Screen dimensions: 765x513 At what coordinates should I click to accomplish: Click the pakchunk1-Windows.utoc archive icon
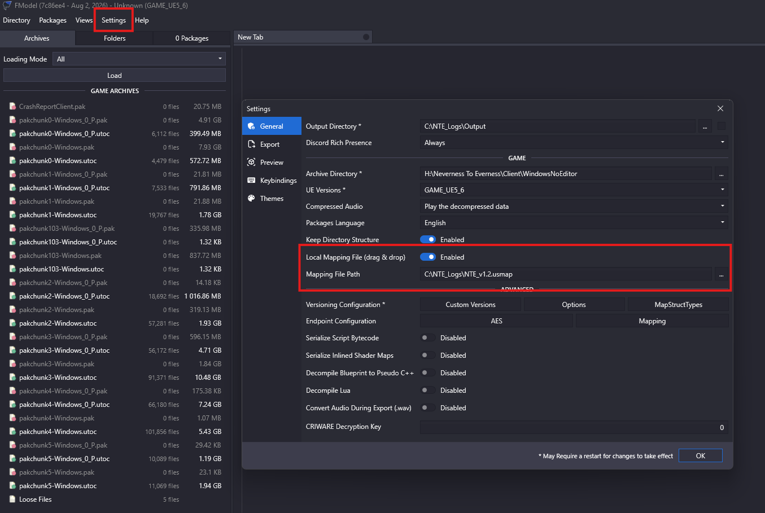12,215
